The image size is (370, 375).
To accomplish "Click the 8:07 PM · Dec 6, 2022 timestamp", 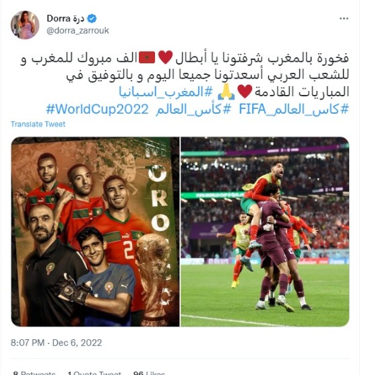I will pos(57,343).
